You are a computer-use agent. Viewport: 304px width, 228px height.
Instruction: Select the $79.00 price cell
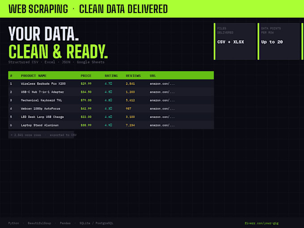pos(86,100)
